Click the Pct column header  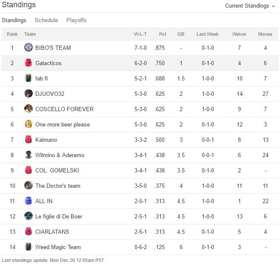pyautogui.click(x=163, y=34)
